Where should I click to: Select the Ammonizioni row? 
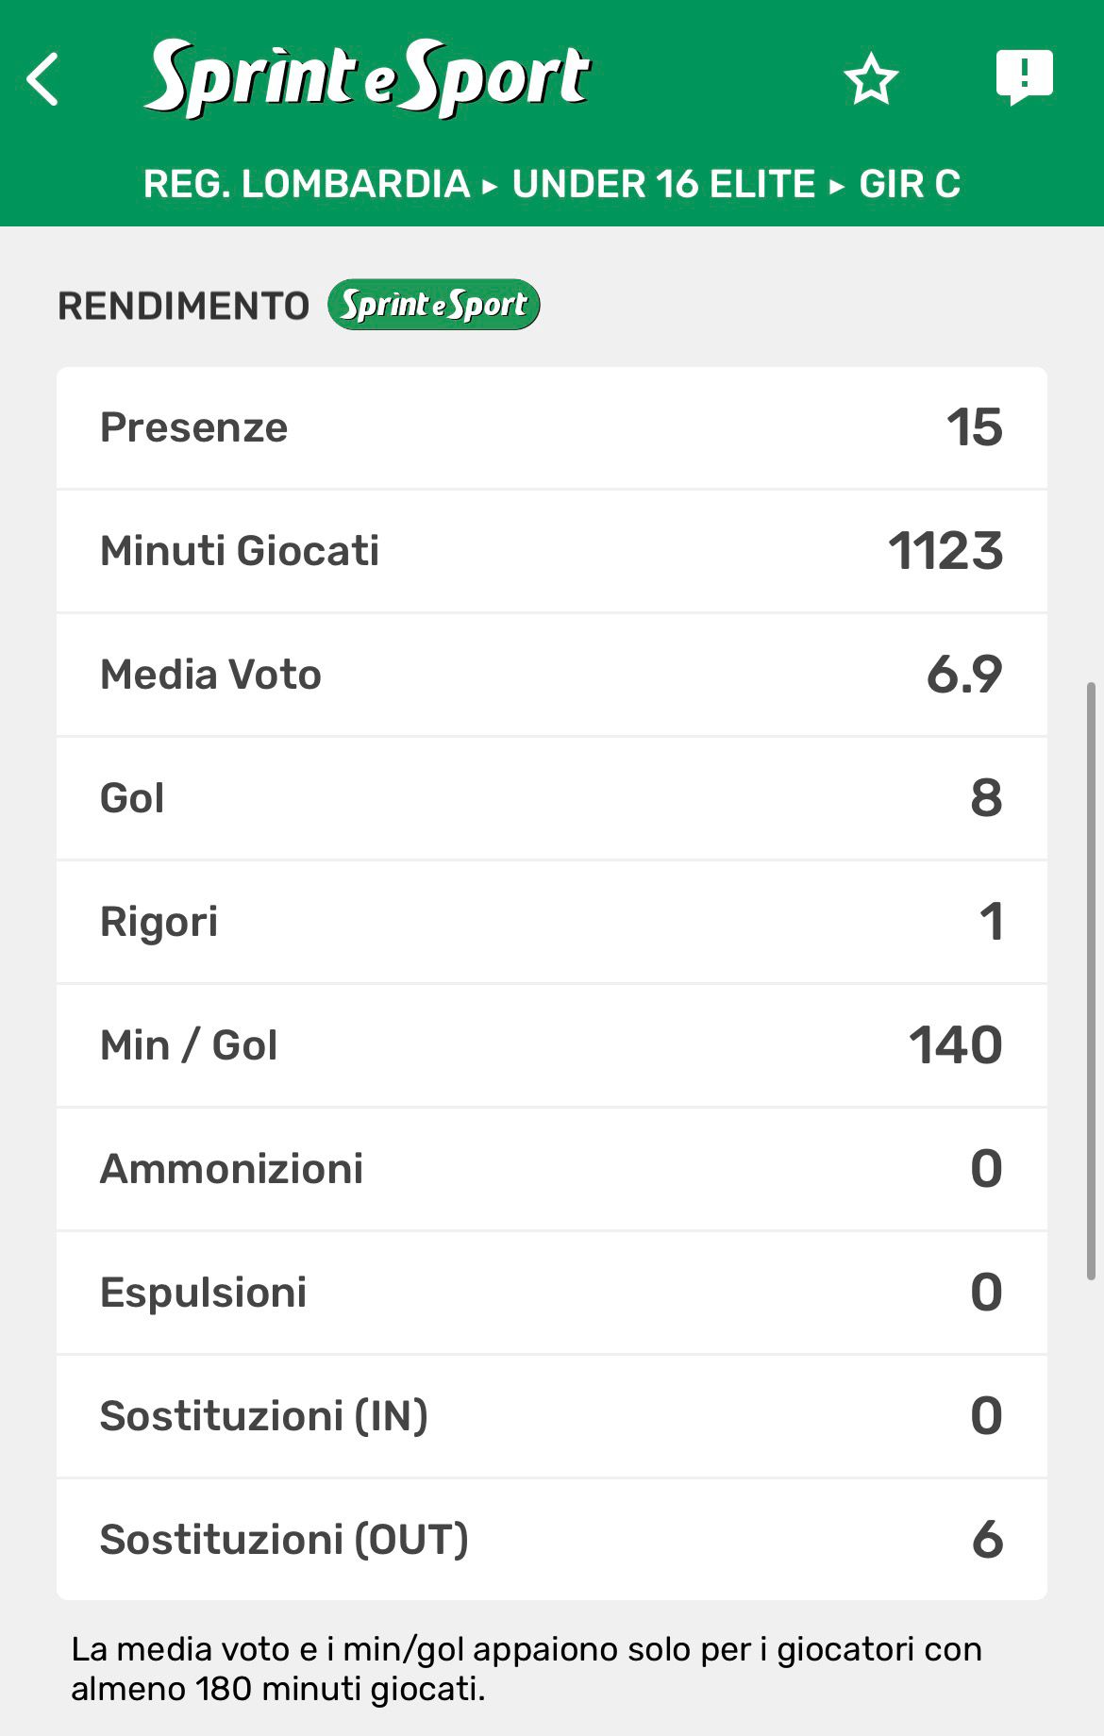pyautogui.click(x=552, y=1169)
